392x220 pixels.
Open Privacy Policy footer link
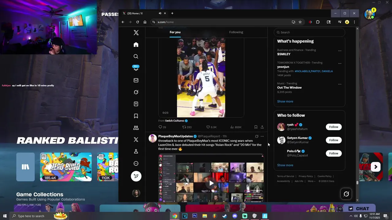point(306,176)
